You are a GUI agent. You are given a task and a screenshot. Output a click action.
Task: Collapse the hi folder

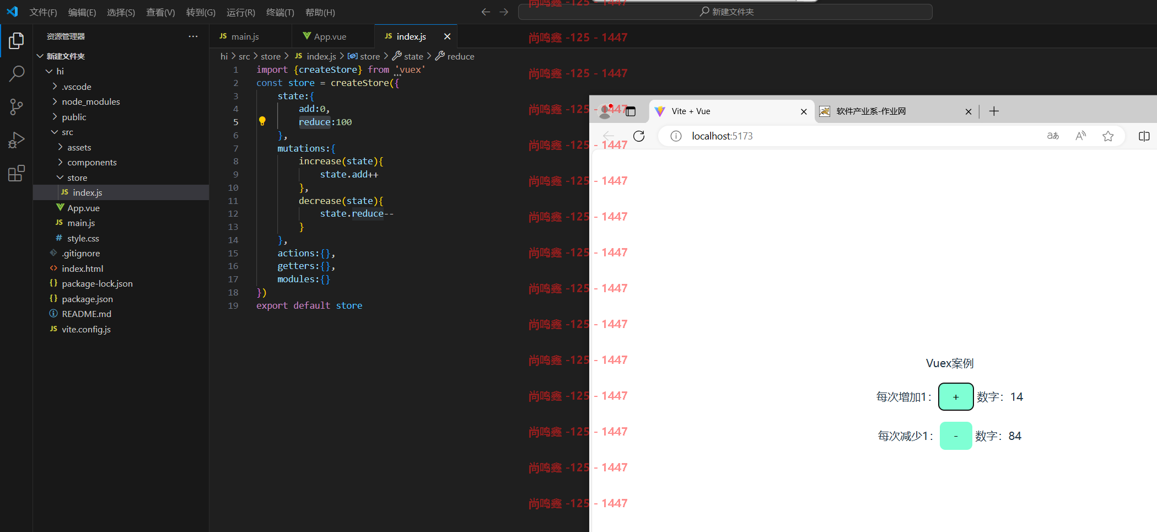(x=49, y=71)
